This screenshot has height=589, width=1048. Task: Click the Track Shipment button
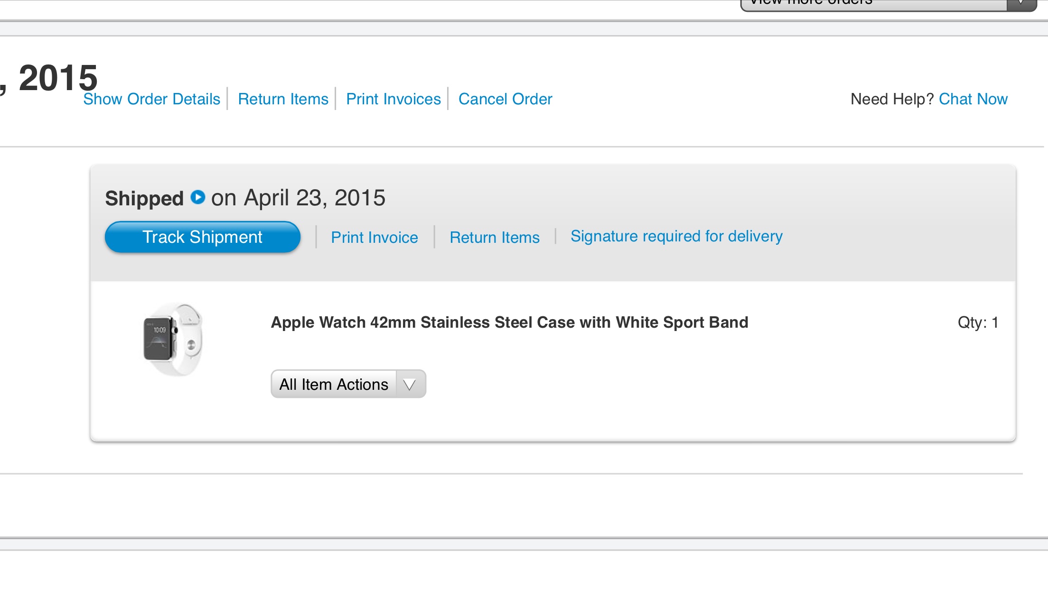tap(203, 237)
